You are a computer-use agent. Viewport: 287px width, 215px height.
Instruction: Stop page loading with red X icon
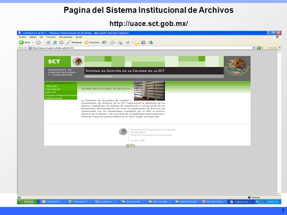click(x=48, y=42)
